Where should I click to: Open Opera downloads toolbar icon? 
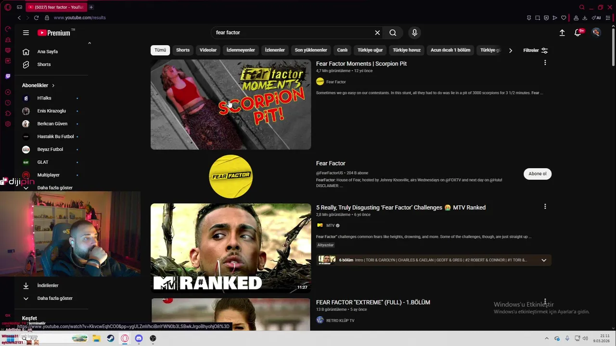(x=585, y=18)
